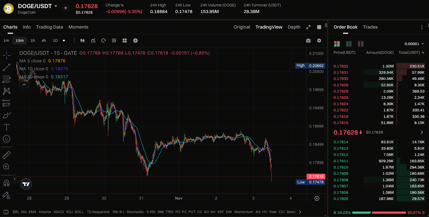The height and width of the screenshot is (217, 429).
Task: Show only sell orders in order book
Action: [361, 44]
